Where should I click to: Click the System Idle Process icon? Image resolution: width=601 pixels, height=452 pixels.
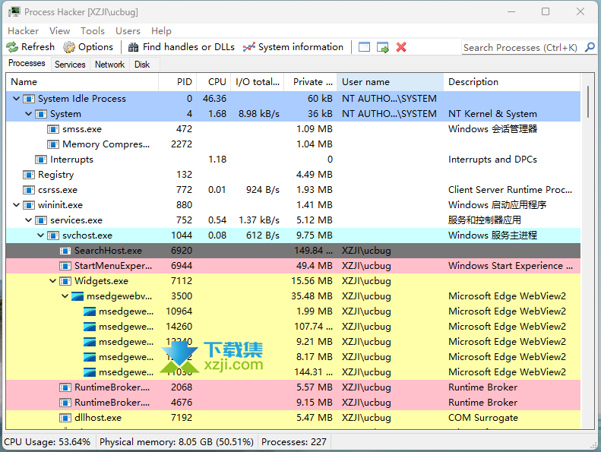[x=29, y=99]
